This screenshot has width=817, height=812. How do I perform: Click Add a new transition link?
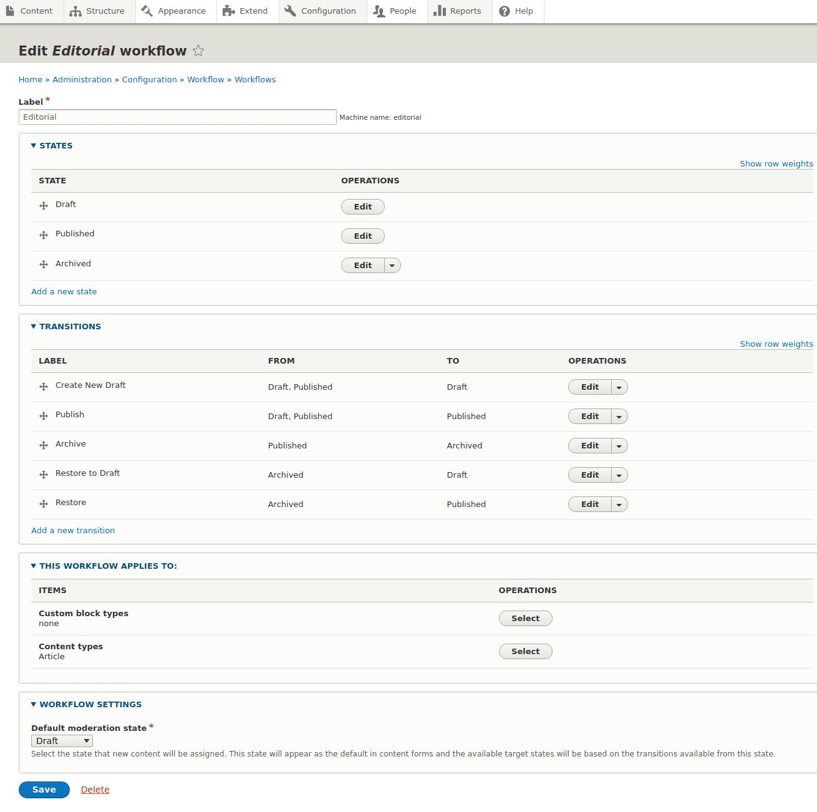[x=73, y=531]
